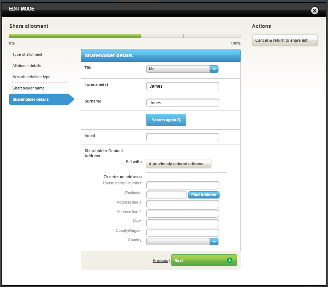
Task: Click the share allotment progress bar
Action: 125,36
